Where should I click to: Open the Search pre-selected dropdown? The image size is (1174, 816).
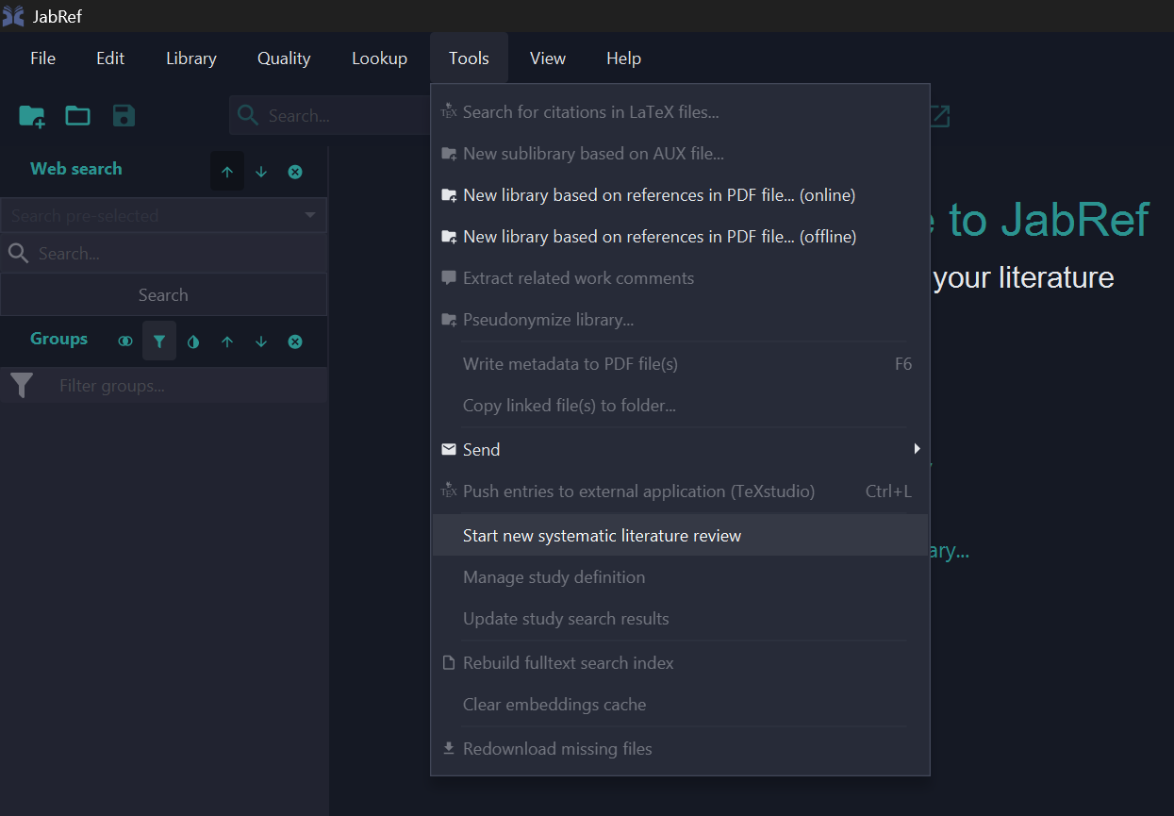[x=163, y=215]
